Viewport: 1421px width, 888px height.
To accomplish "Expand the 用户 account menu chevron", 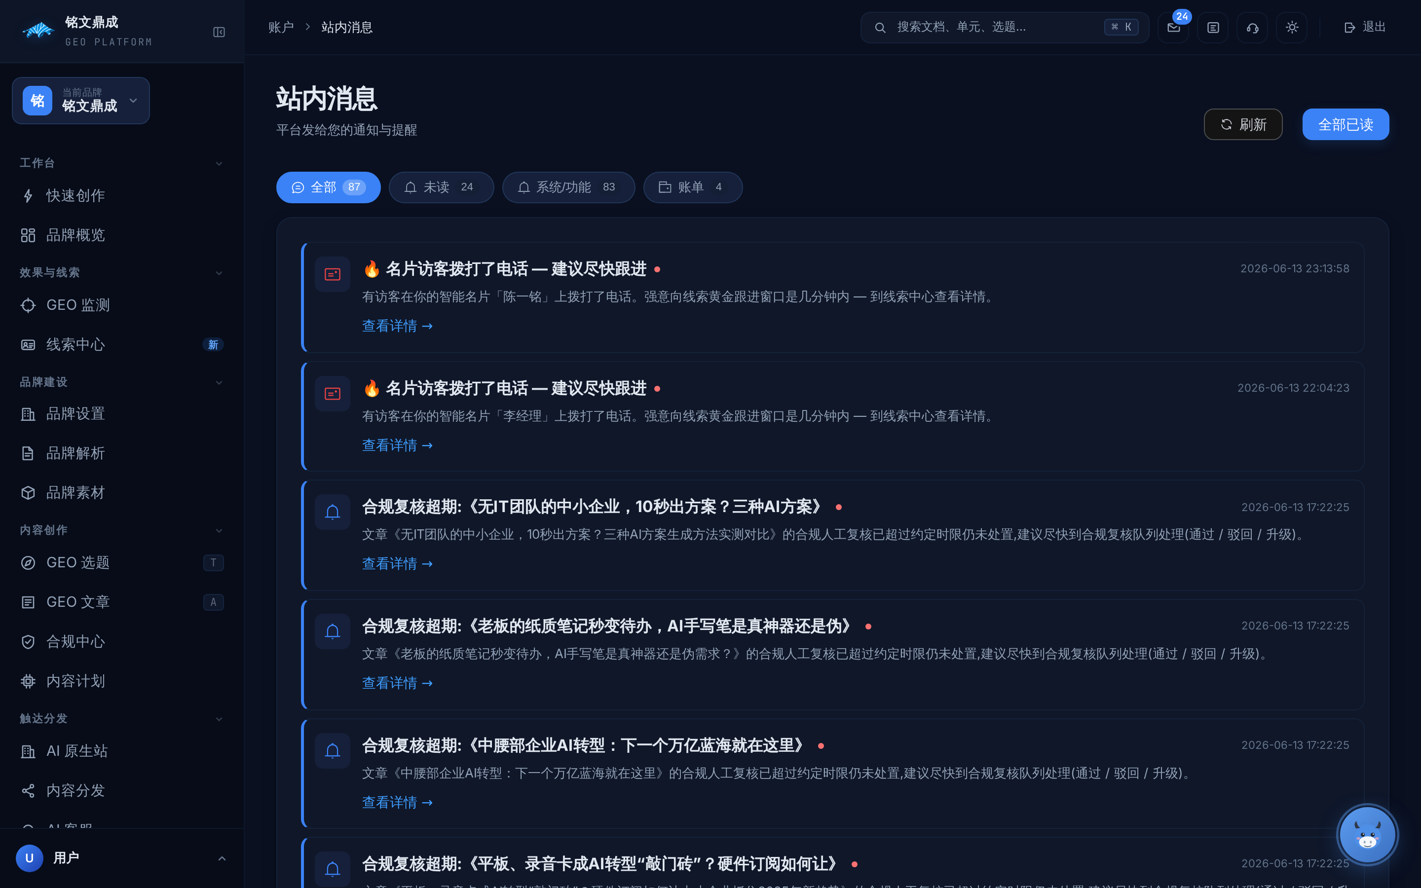I will pyautogui.click(x=222, y=858).
